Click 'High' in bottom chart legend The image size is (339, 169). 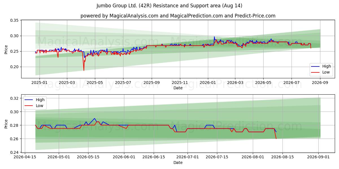point(40,99)
